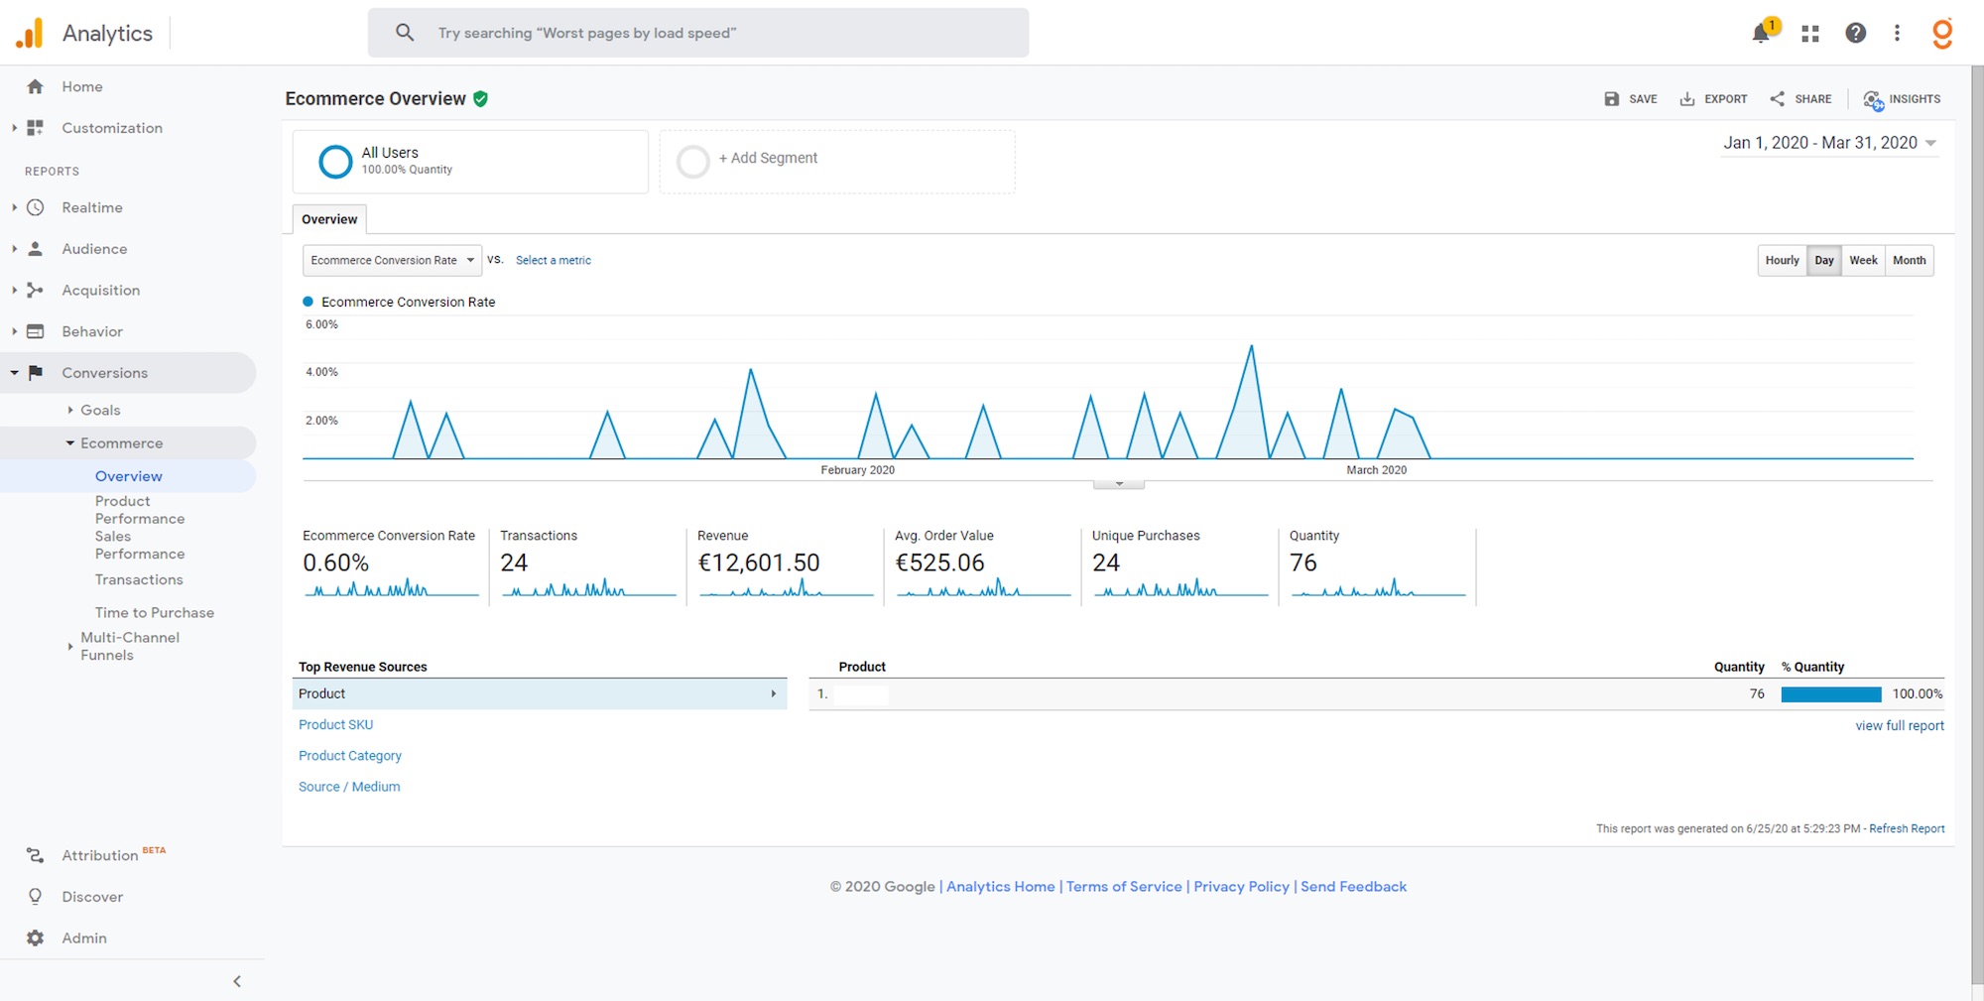1984x1001 pixels.
Task: Click inside the search input field
Action: point(698,33)
